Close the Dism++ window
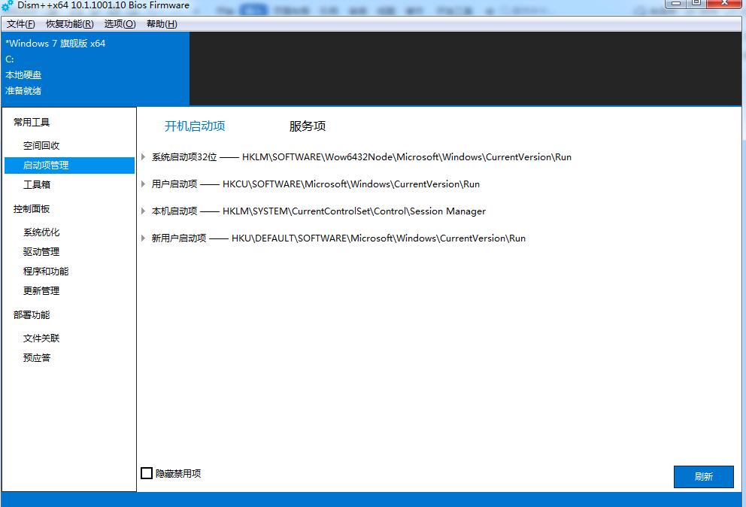 pos(723,3)
